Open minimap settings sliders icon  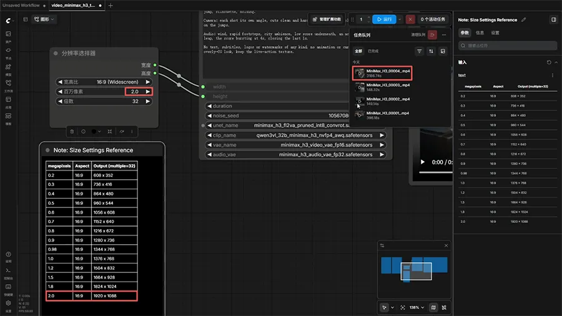tap(382, 245)
